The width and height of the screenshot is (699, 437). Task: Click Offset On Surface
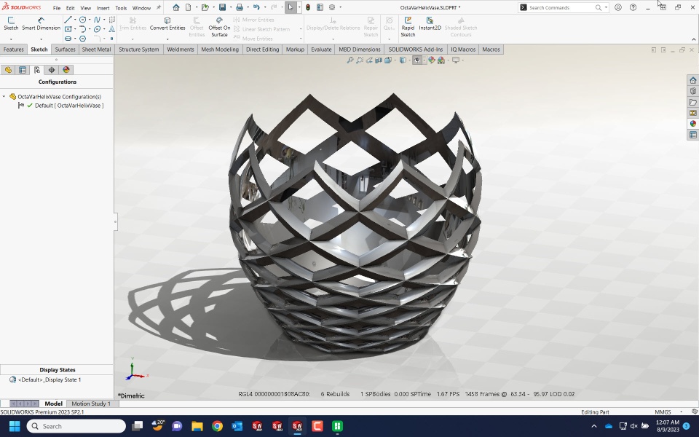[219, 27]
